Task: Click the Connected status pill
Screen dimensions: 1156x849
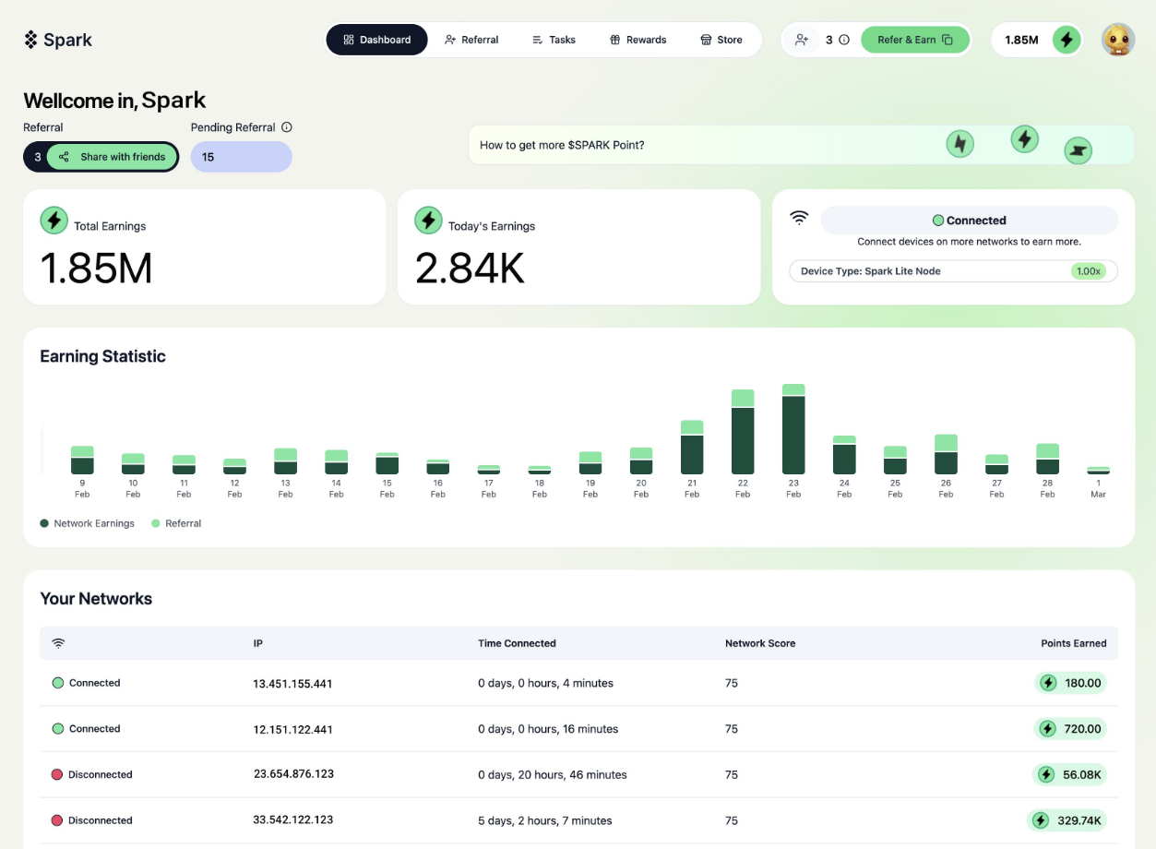Action: pyautogui.click(x=969, y=221)
